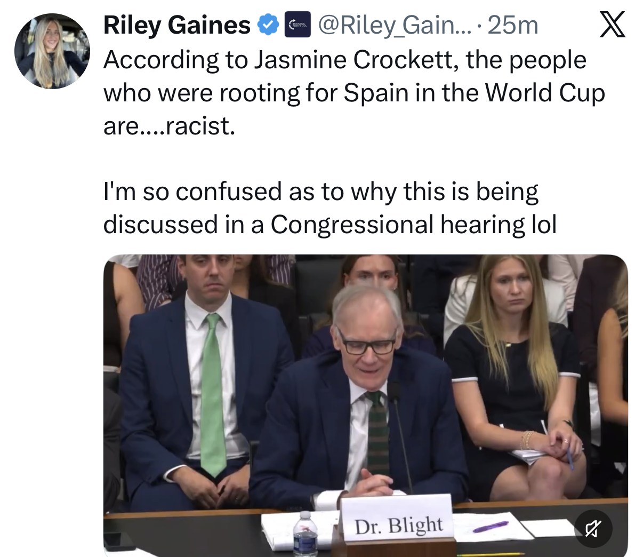The image size is (643, 557).
Task: Open the Turning Point affiliation badge
Action: click(x=298, y=25)
